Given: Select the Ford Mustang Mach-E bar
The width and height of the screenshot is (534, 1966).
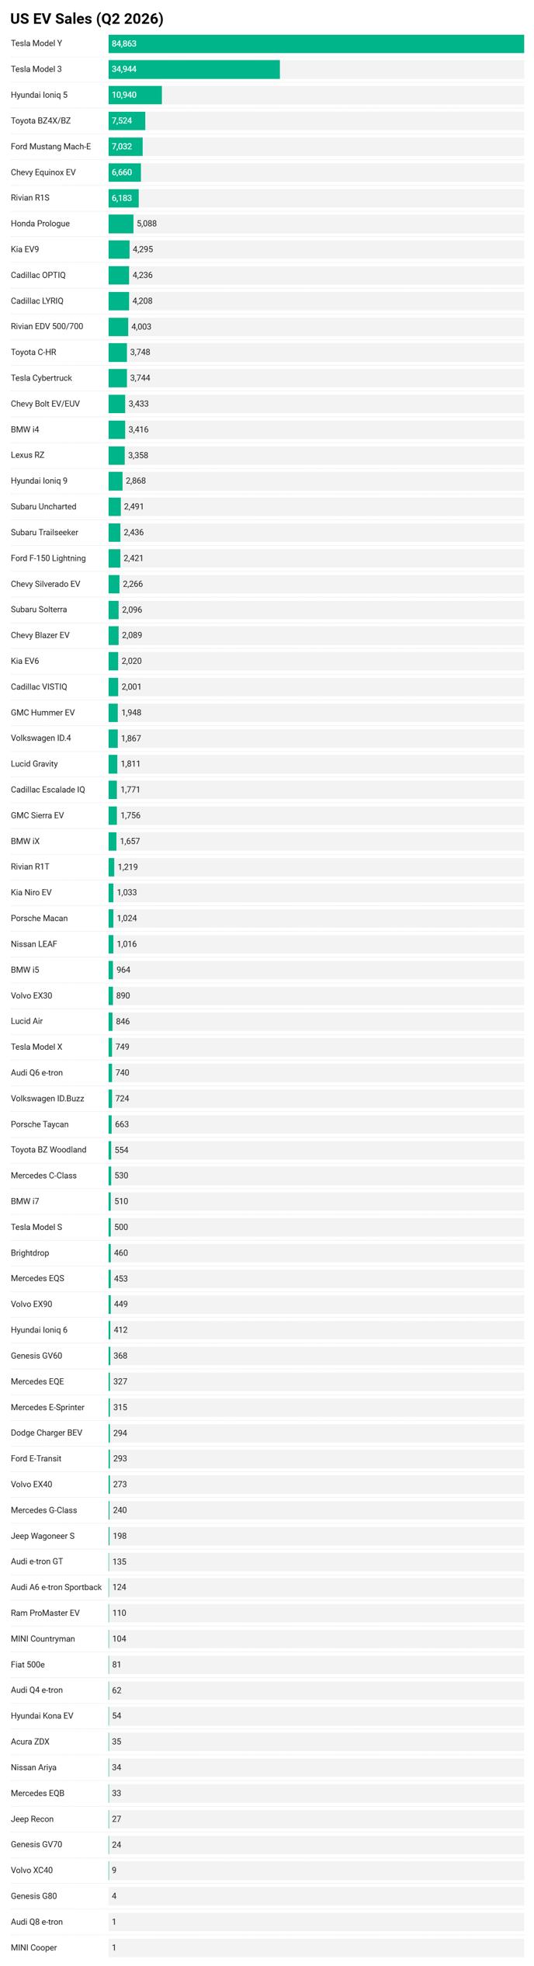Looking at the screenshot, I should click(126, 146).
